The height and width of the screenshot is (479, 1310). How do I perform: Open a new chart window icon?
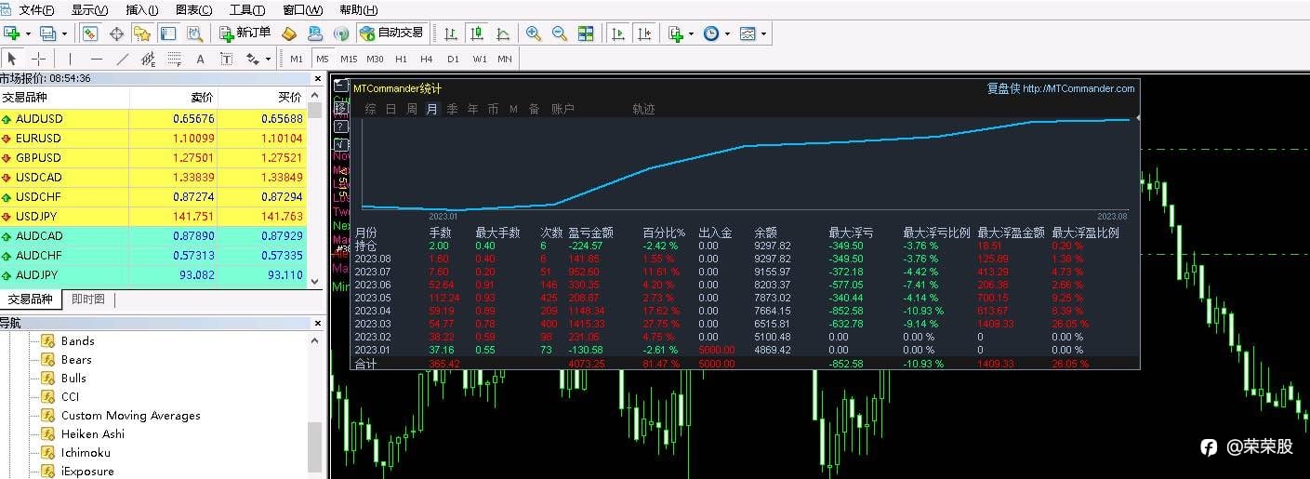(x=12, y=33)
